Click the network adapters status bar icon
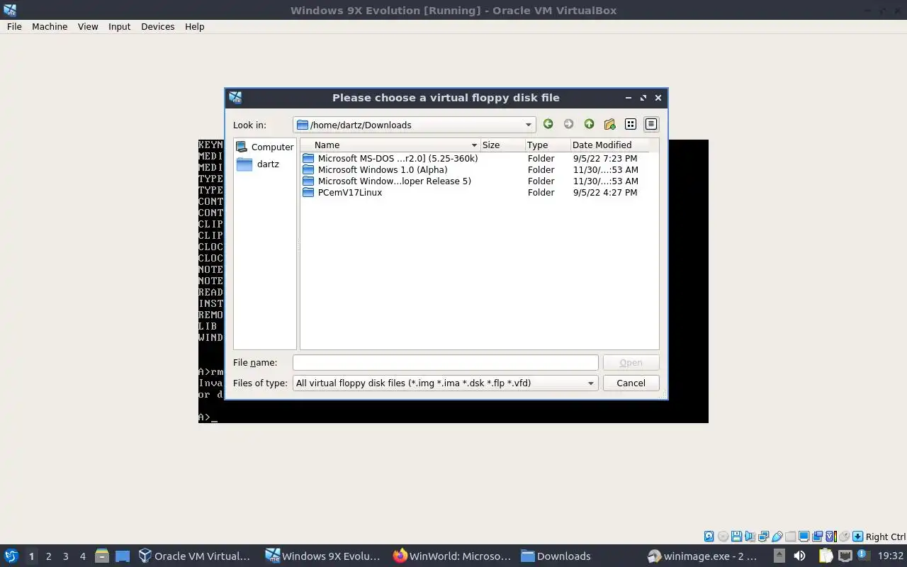 coord(763,537)
